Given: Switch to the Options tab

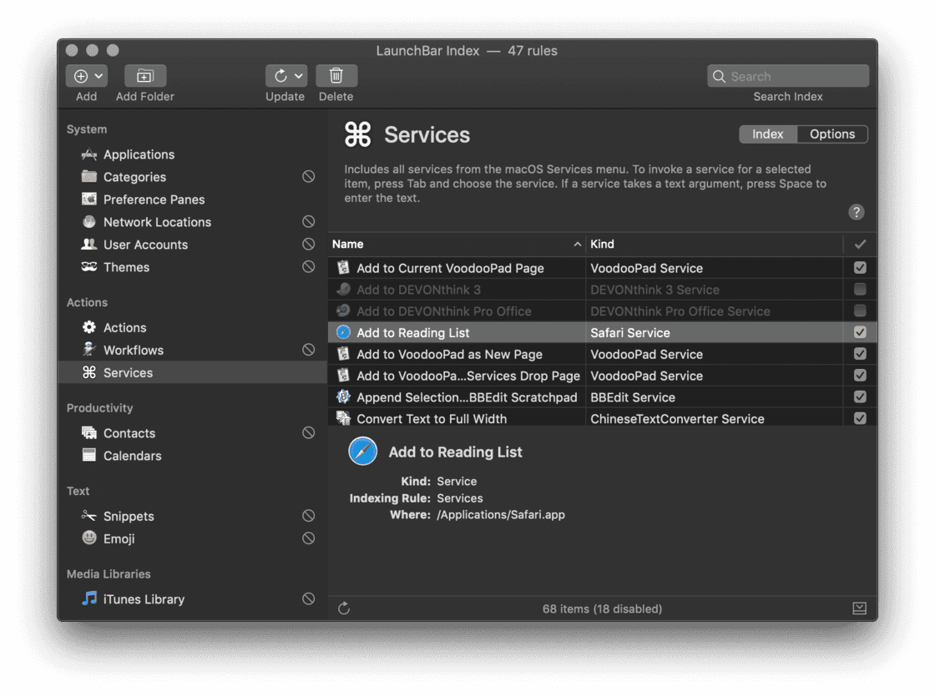Looking at the screenshot, I should click(831, 134).
